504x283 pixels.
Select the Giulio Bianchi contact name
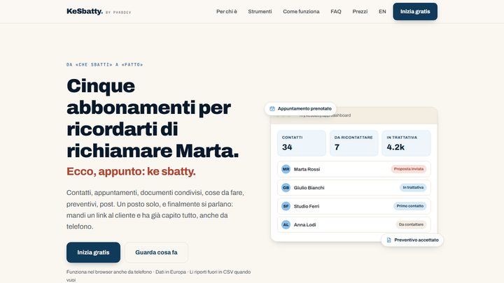click(309, 188)
